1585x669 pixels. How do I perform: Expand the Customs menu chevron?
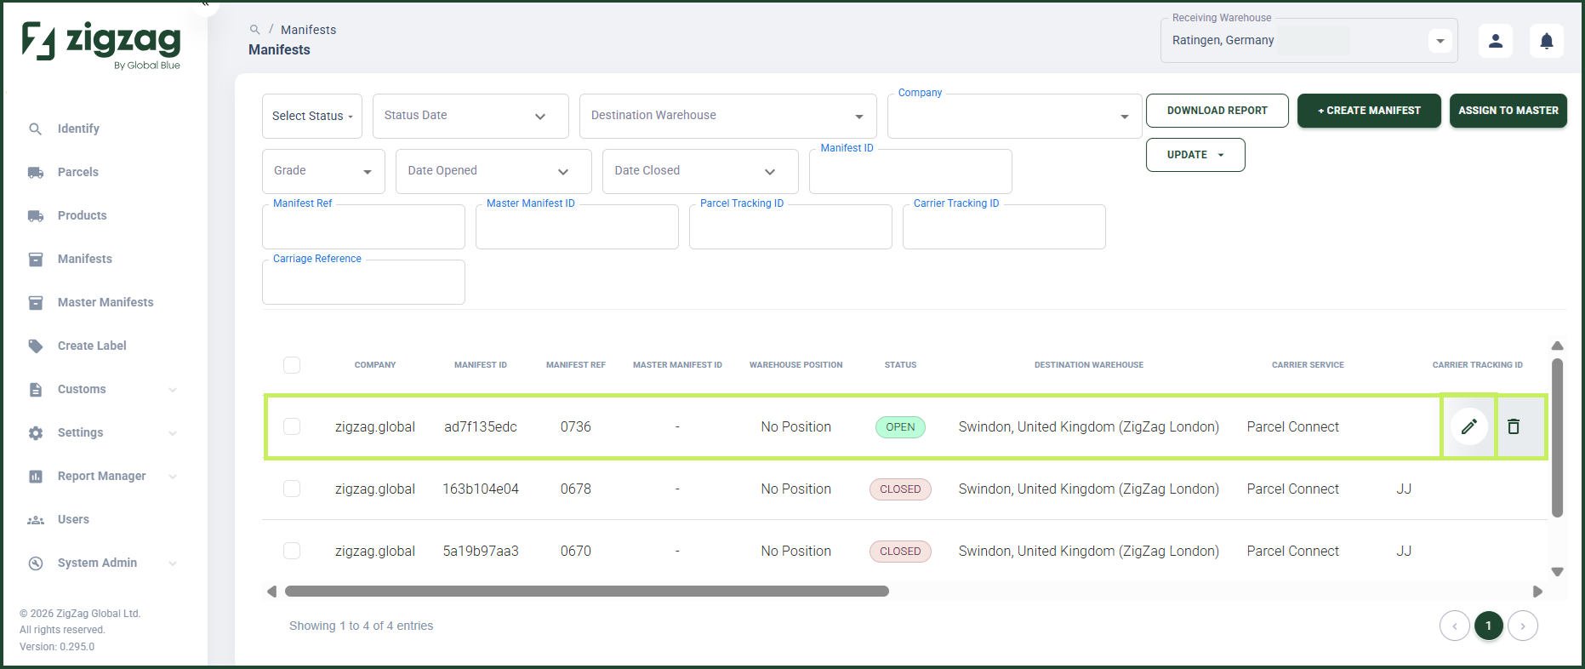[173, 390]
